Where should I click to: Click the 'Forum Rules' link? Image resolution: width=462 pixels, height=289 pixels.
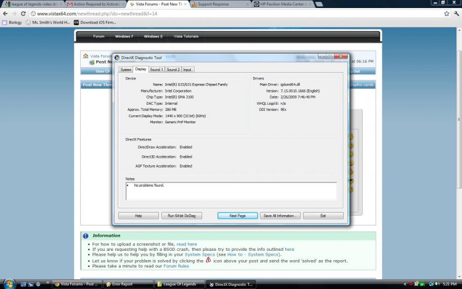pyautogui.click(x=176, y=266)
